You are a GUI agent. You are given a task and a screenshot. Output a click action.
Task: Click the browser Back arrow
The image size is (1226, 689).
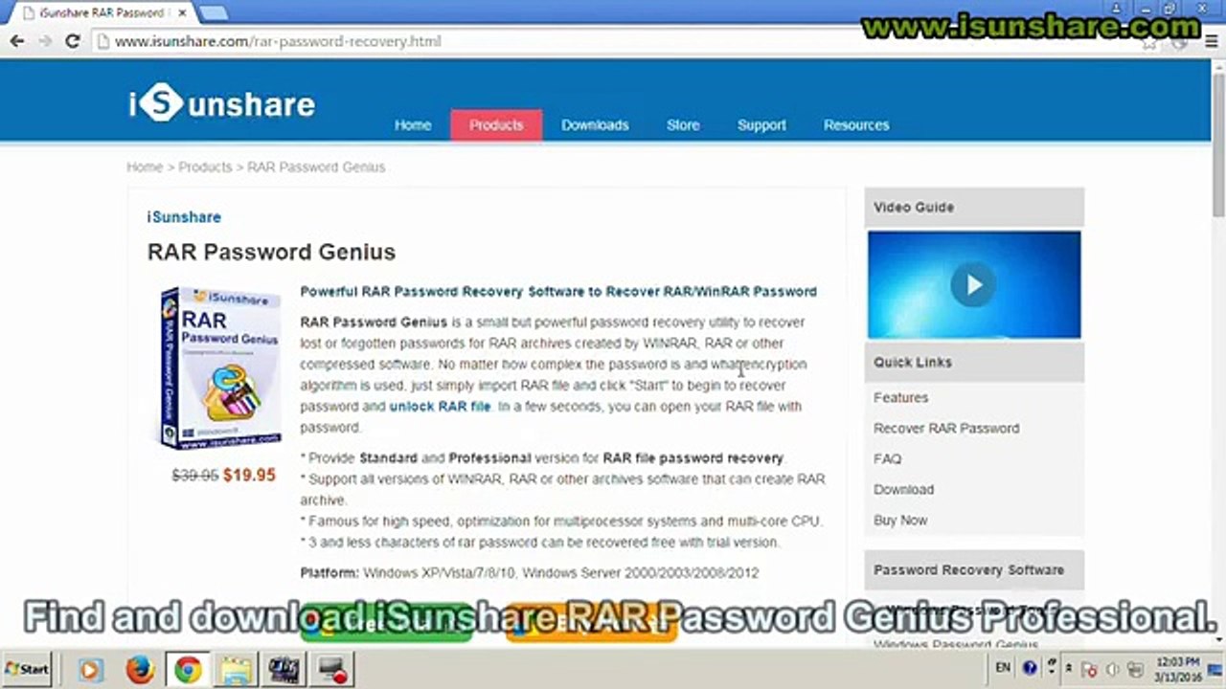16,41
